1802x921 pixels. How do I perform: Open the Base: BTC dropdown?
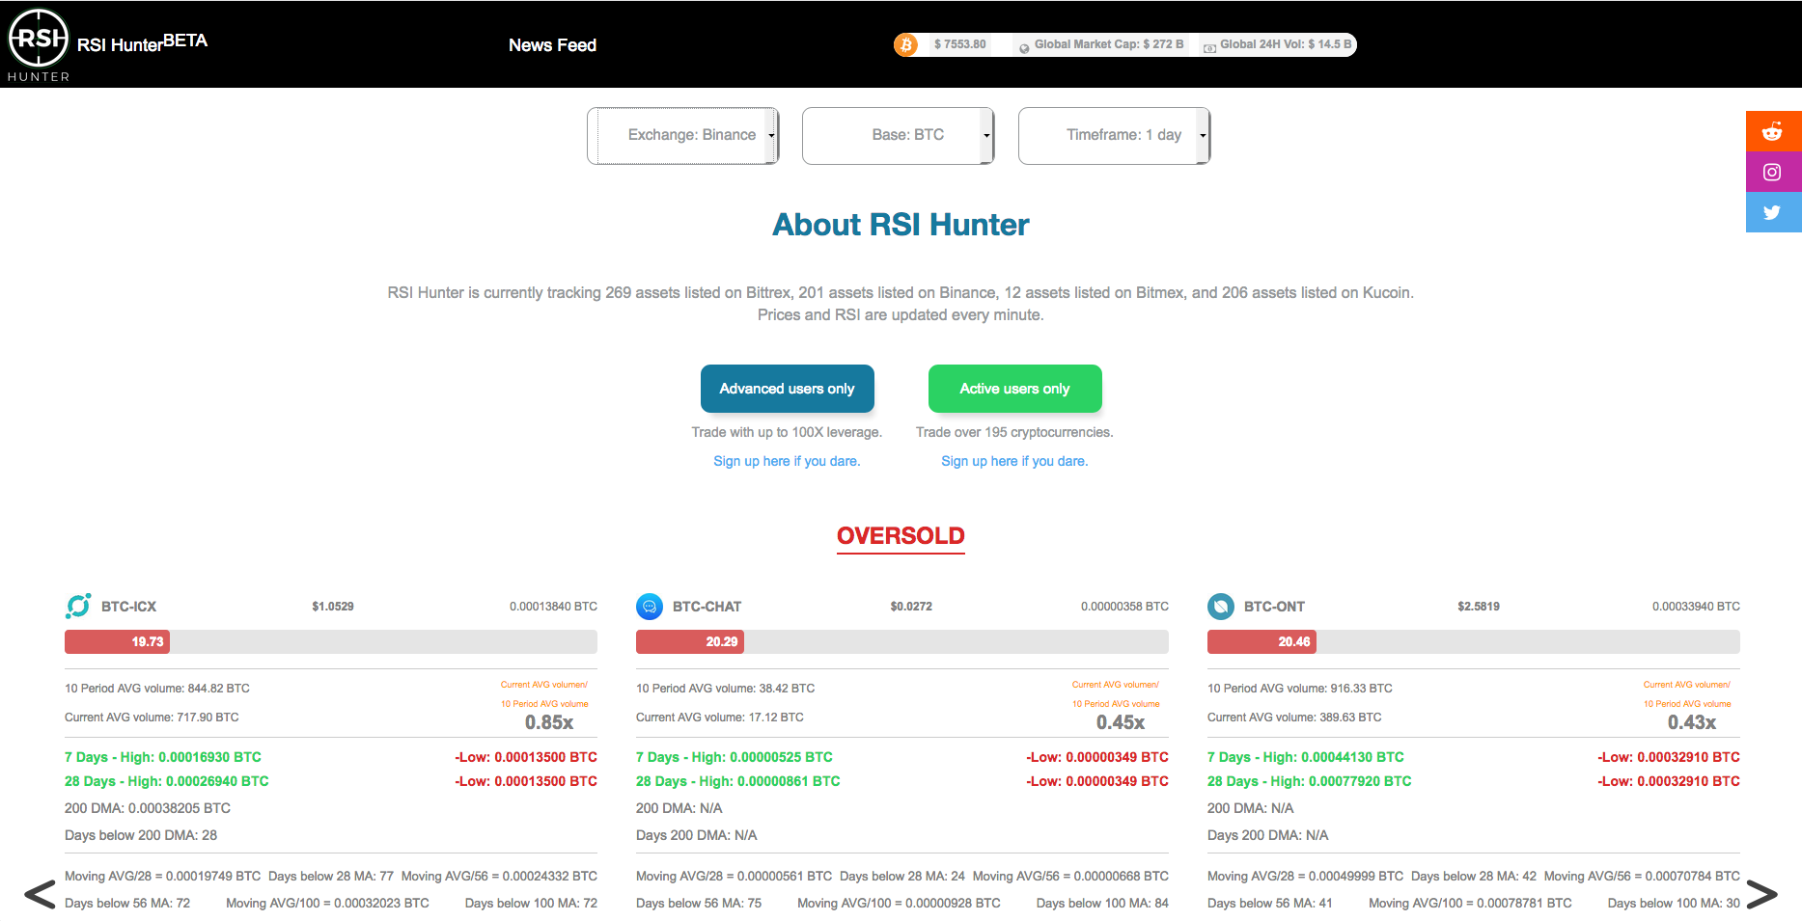899,136
